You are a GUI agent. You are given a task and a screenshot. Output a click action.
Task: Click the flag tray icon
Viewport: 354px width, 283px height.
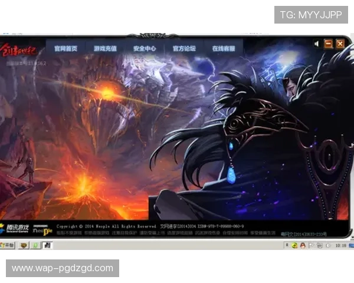[x=311, y=245]
